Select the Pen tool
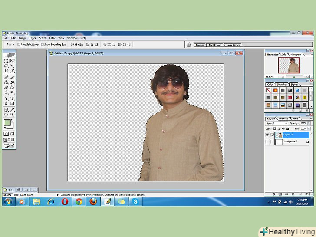 6,104
